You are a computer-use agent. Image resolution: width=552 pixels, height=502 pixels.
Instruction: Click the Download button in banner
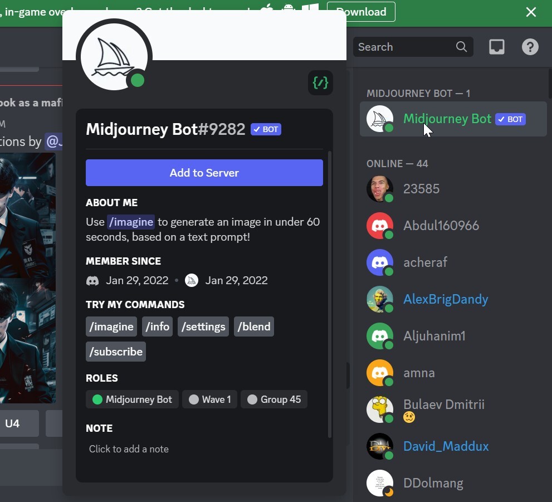point(361,12)
